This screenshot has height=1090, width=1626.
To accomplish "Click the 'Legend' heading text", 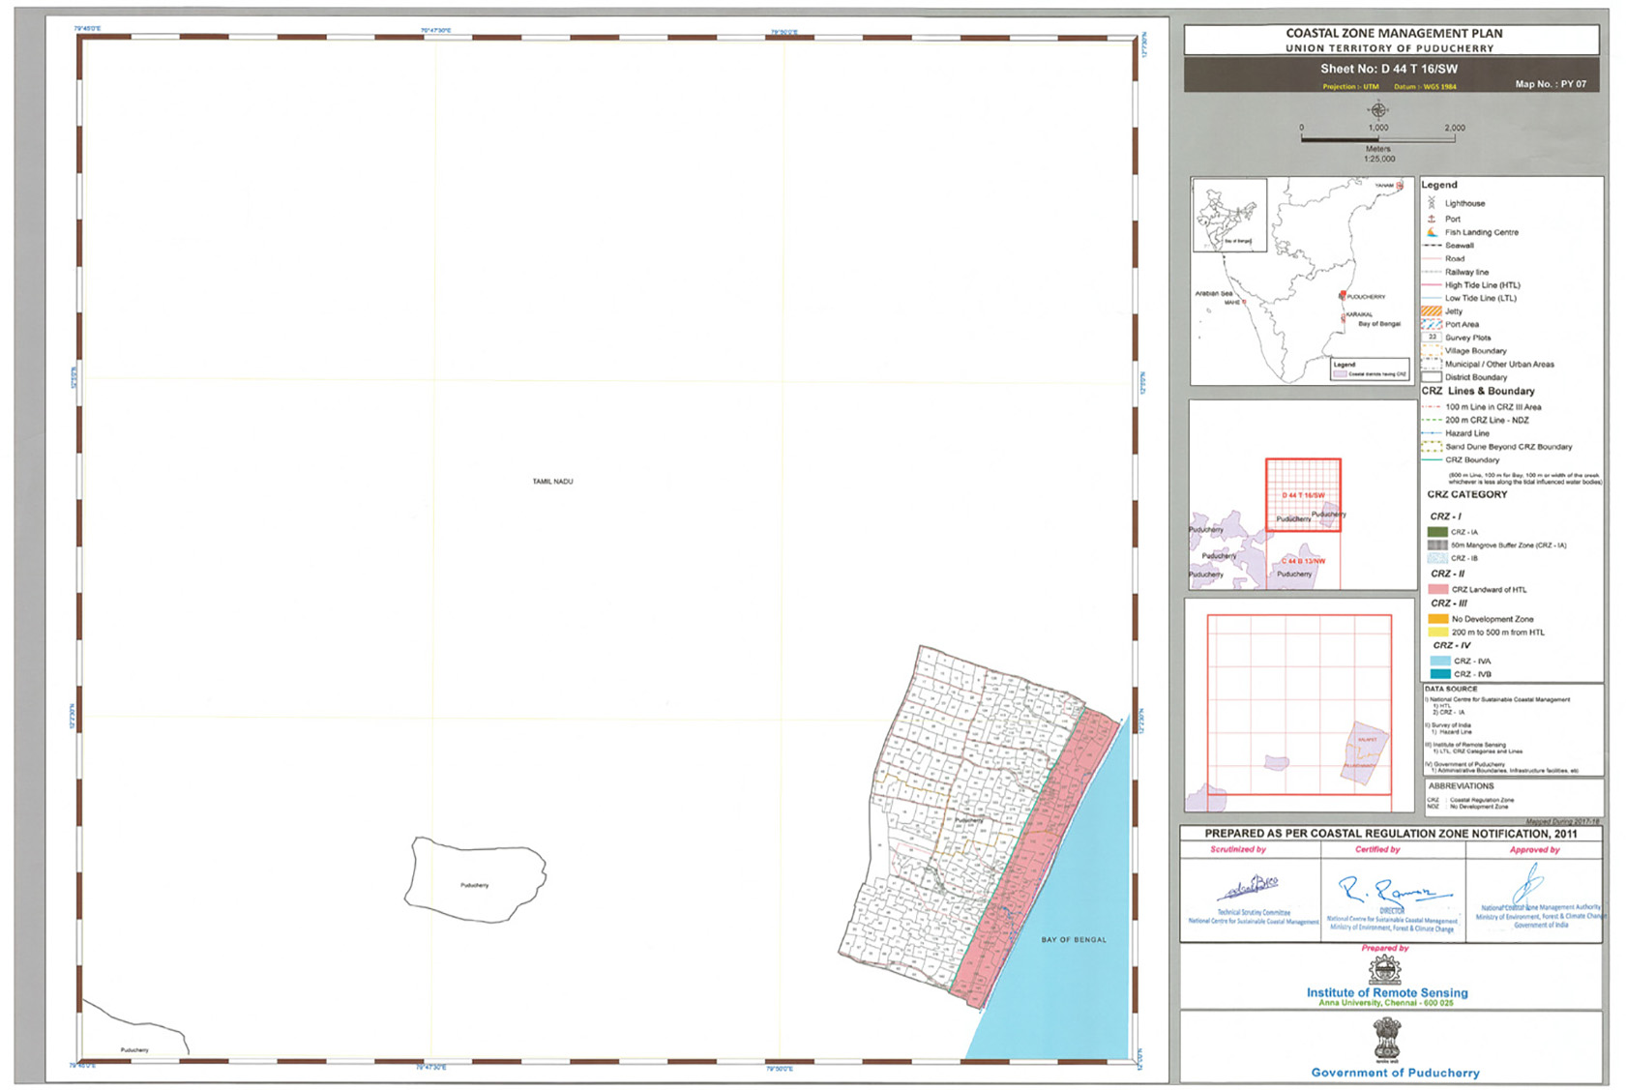I will pos(1438,185).
